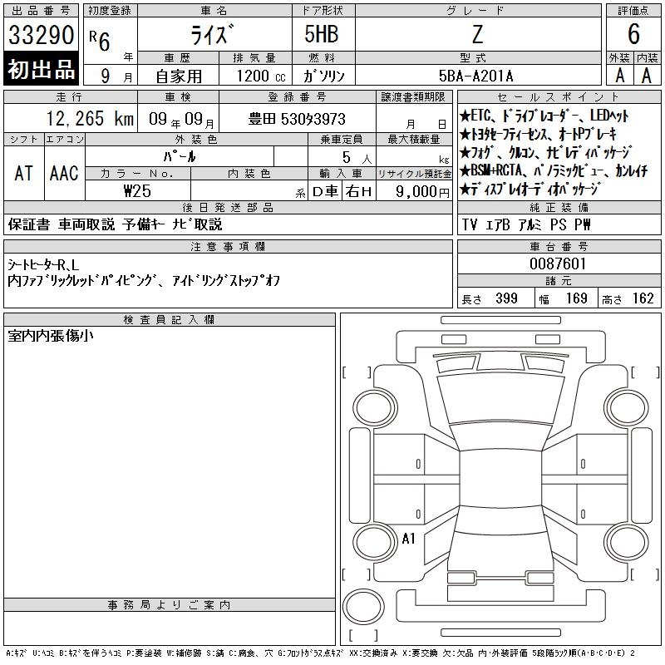The image size is (665, 665).
Task: Click the mileage 12,265 km
Action: [x=90, y=119]
